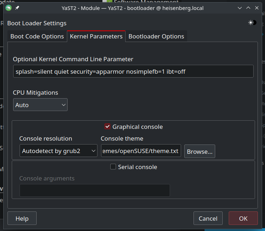This screenshot has width=265, height=231.
Task: Click the pin window icon
Action: point(17,7)
